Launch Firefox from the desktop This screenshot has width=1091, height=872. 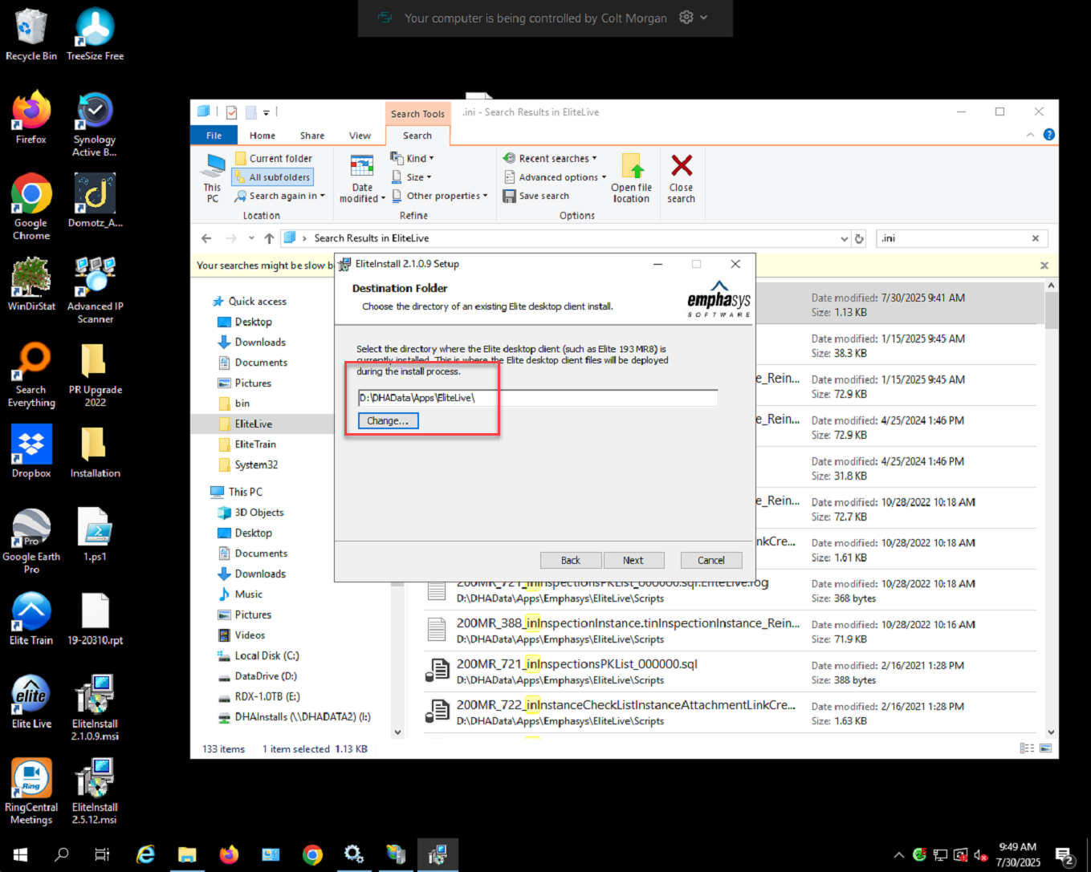click(31, 118)
